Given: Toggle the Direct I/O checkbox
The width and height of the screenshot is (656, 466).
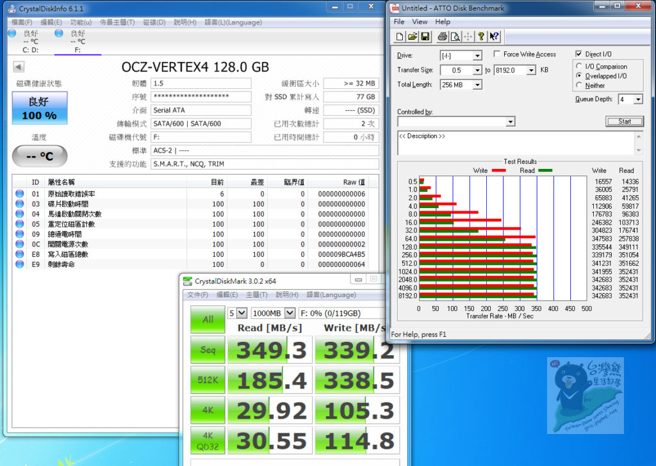Looking at the screenshot, I should tap(579, 54).
